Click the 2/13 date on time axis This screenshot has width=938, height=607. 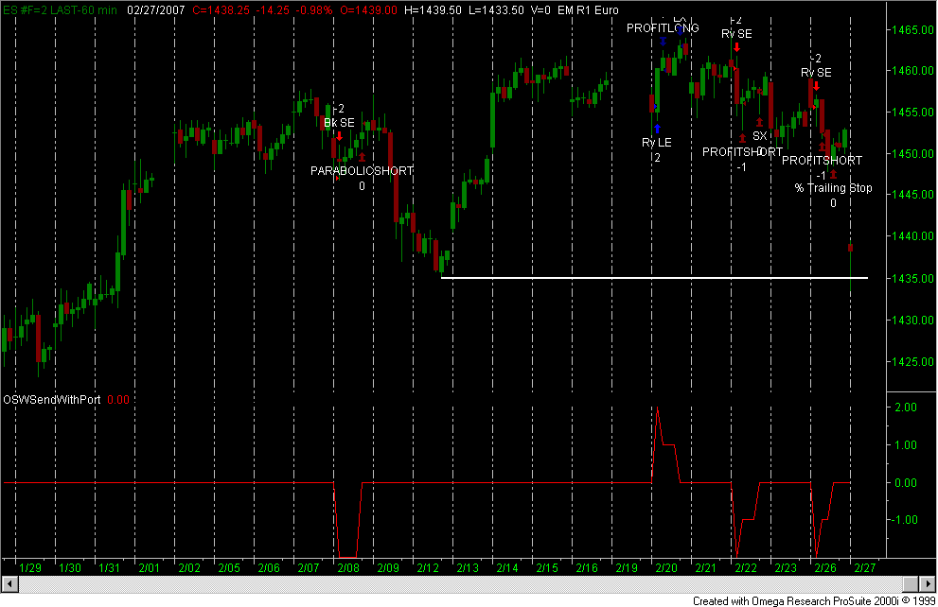pyautogui.click(x=467, y=567)
